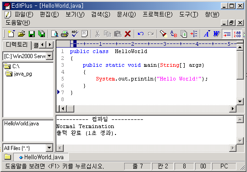Click the Undo arrow icon
This screenshot has height=172, width=247.
[x=141, y=34]
